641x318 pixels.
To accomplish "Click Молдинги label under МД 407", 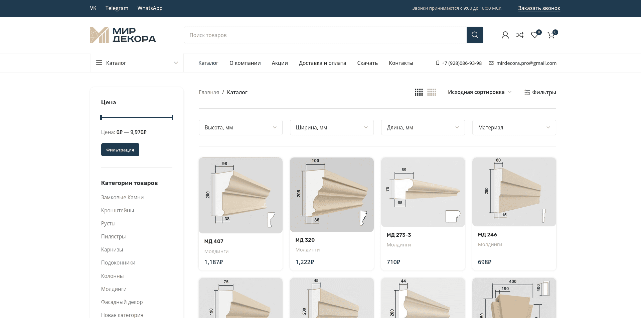I will tap(216, 251).
